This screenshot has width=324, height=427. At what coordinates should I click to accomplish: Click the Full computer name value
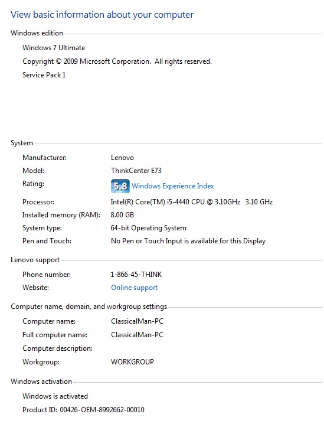137,335
